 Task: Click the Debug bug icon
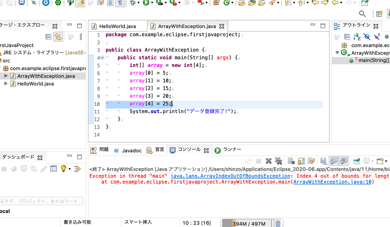point(133,3)
